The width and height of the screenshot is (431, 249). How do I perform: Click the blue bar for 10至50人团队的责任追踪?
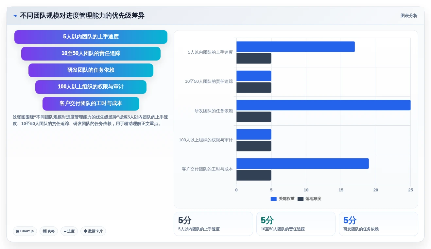click(254, 76)
